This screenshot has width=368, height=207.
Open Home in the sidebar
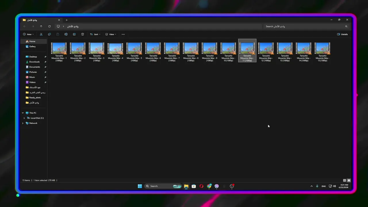tap(33, 41)
